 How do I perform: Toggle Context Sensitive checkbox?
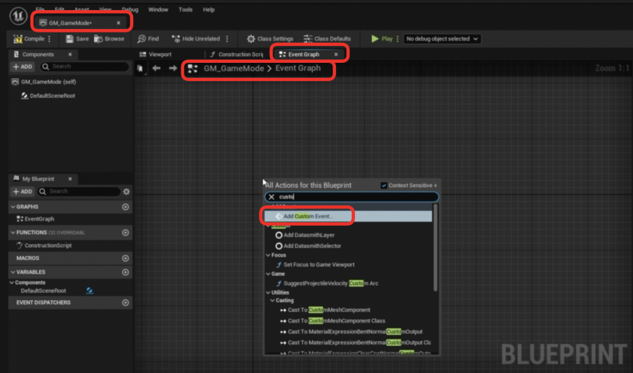point(384,186)
